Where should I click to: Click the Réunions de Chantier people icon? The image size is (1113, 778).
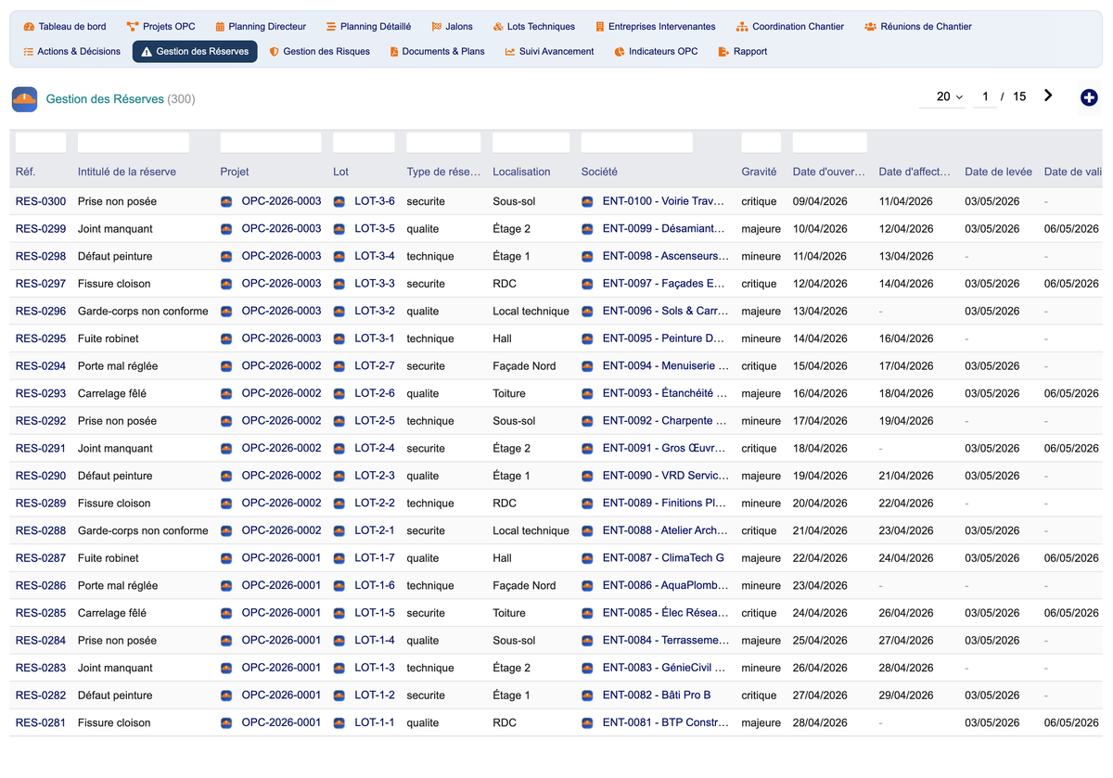(x=870, y=27)
